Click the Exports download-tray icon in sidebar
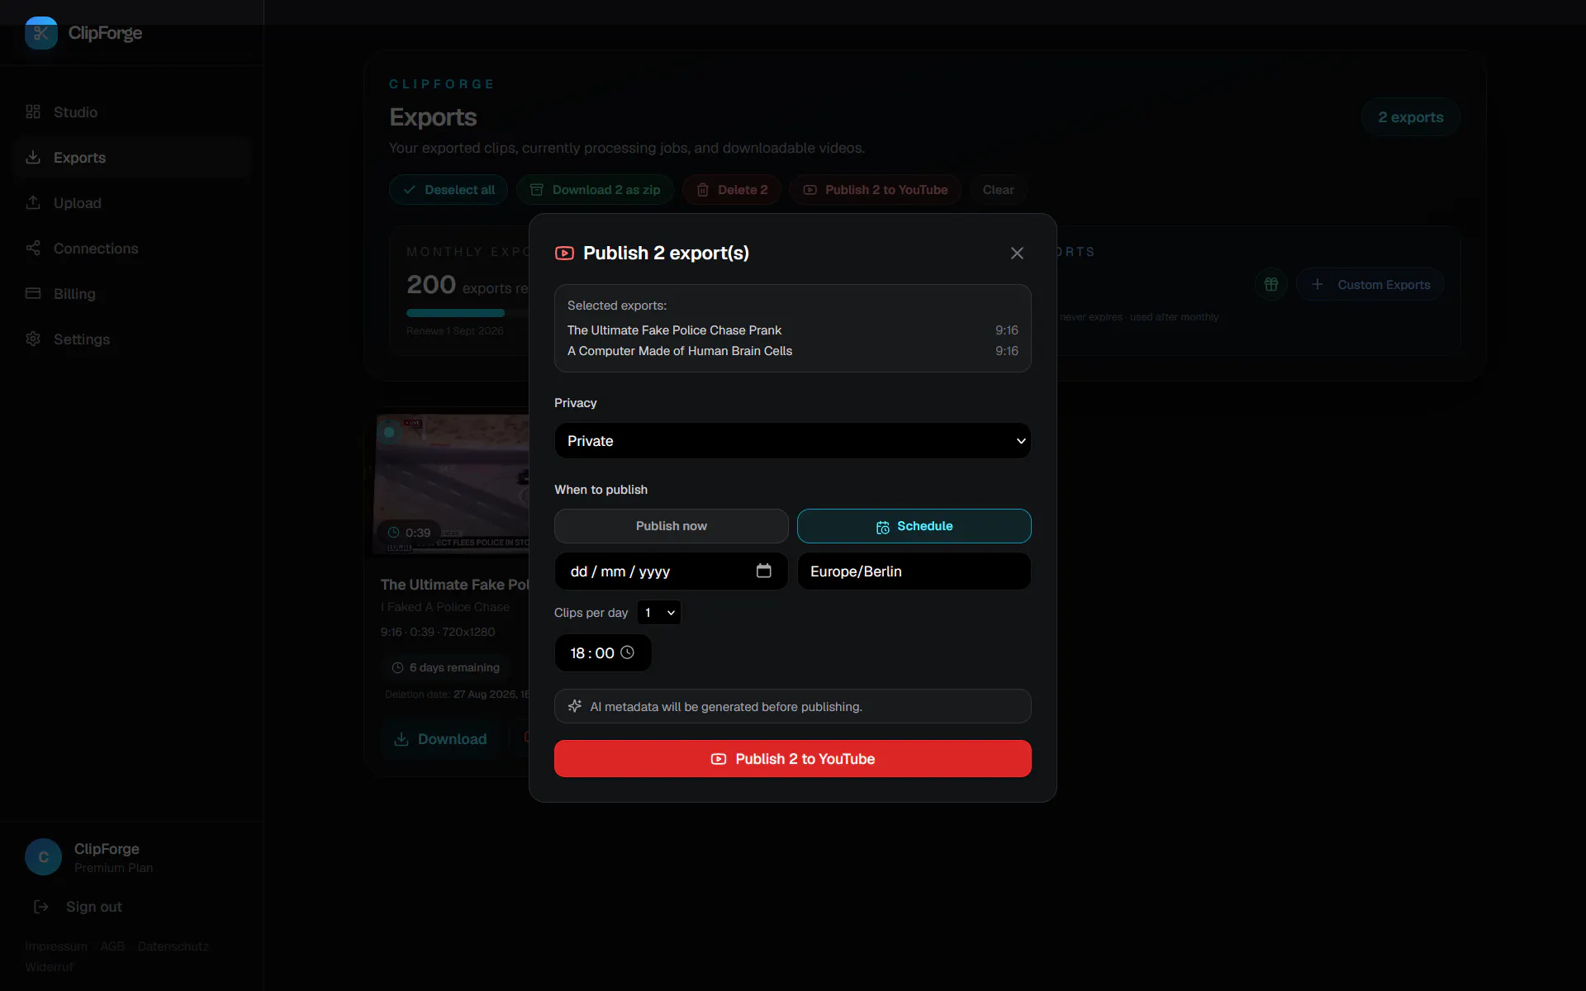The height and width of the screenshot is (991, 1586). tap(33, 157)
